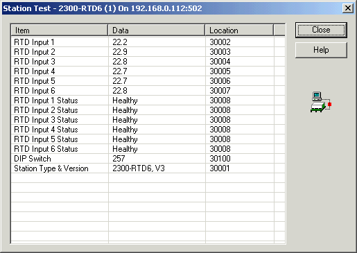Select the RTD Input 1 row
Viewport: 357px width, 253px height.
(148, 42)
